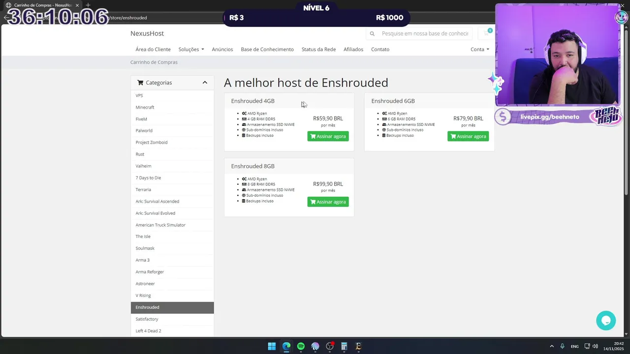Select the Astroneer category
The height and width of the screenshot is (354, 630).
172,284
